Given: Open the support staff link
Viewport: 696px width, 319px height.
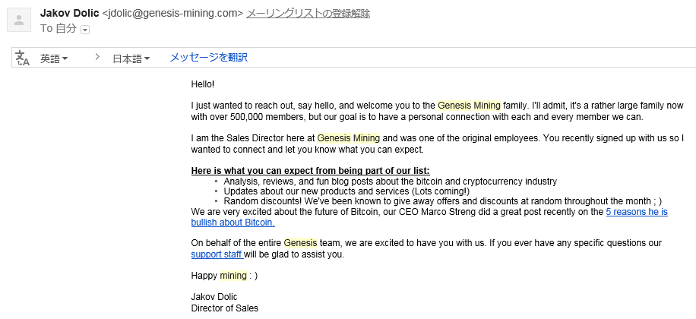Looking at the screenshot, I should click(x=217, y=254).
